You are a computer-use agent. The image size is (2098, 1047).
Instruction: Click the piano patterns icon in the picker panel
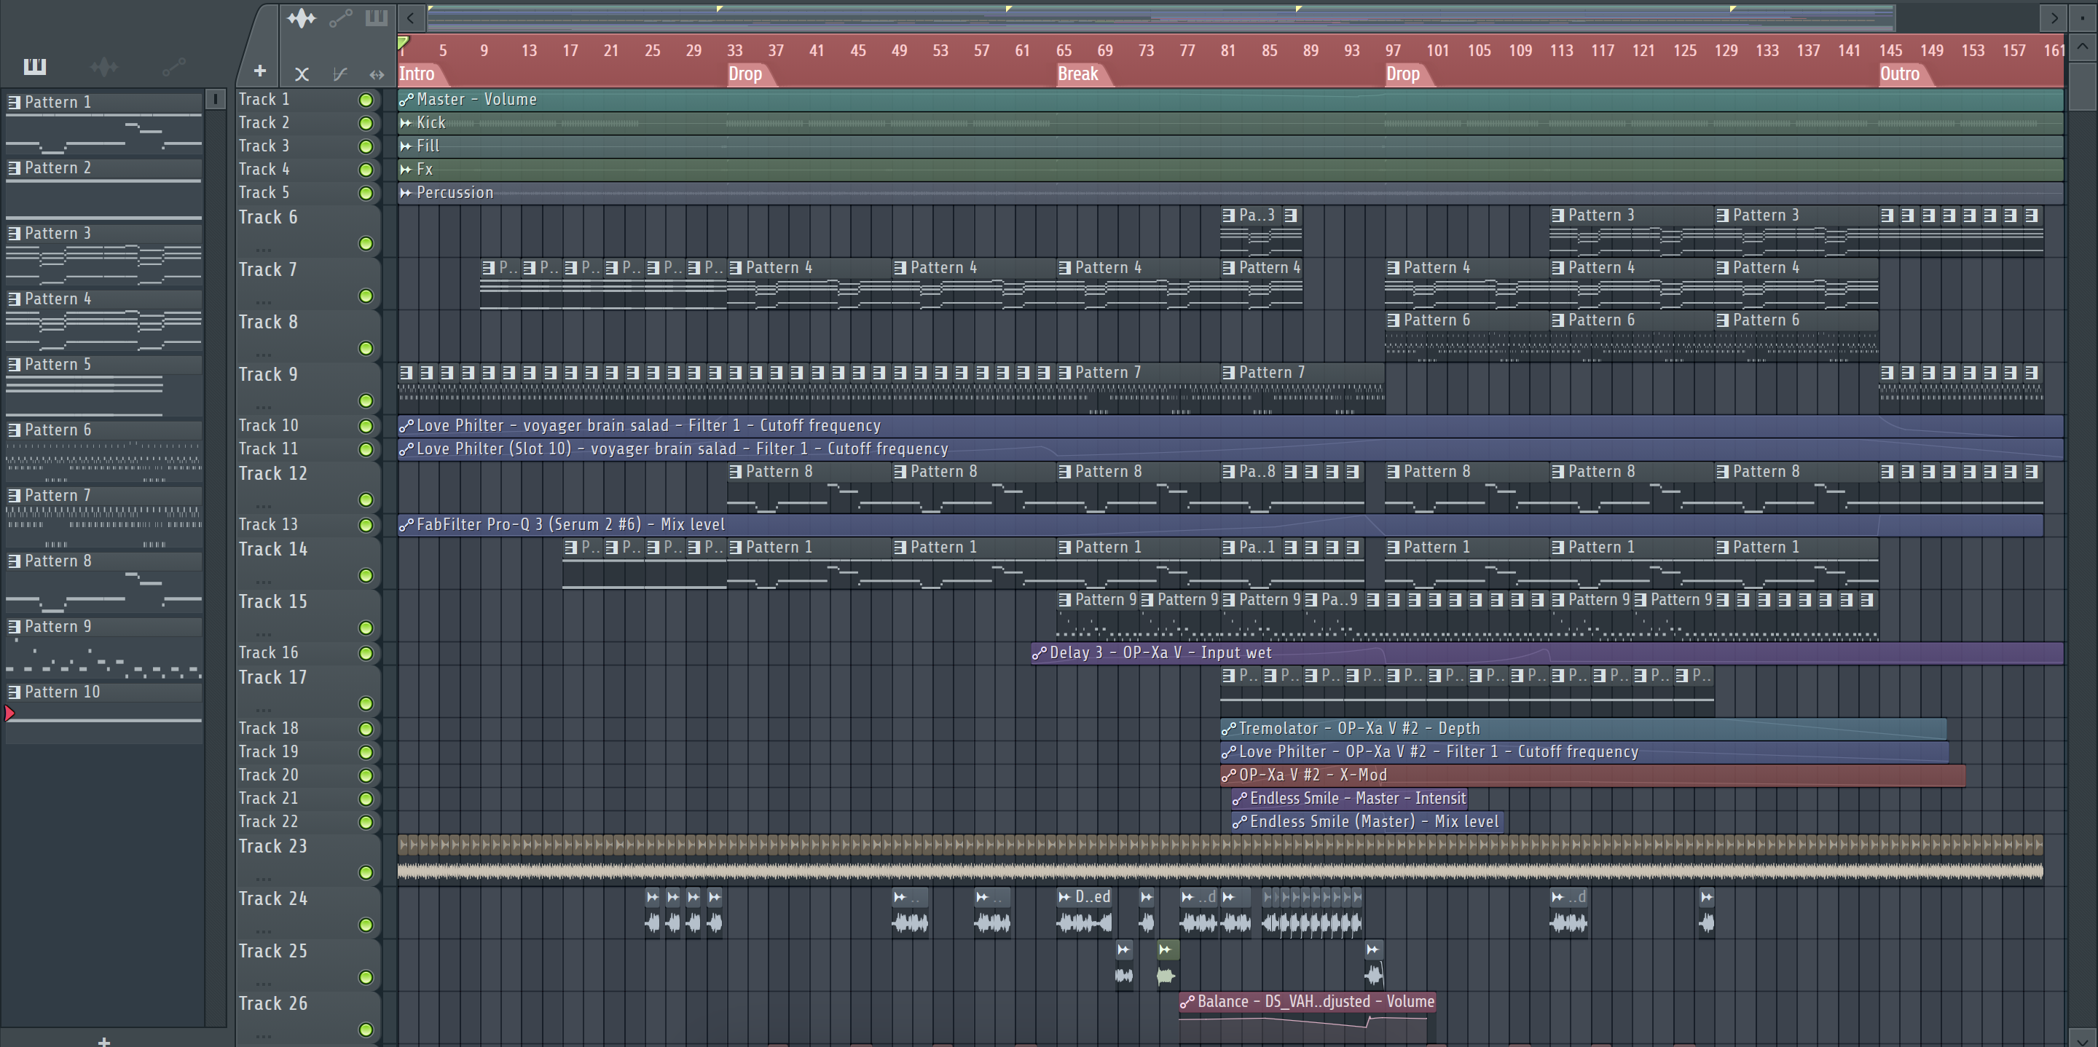[x=34, y=66]
